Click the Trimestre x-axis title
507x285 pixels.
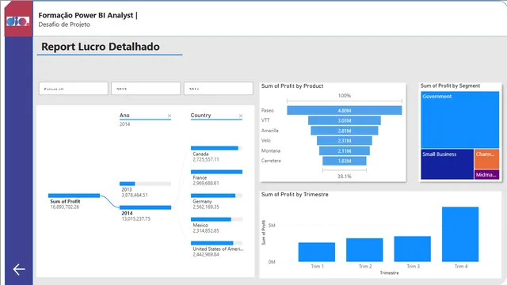389,273
